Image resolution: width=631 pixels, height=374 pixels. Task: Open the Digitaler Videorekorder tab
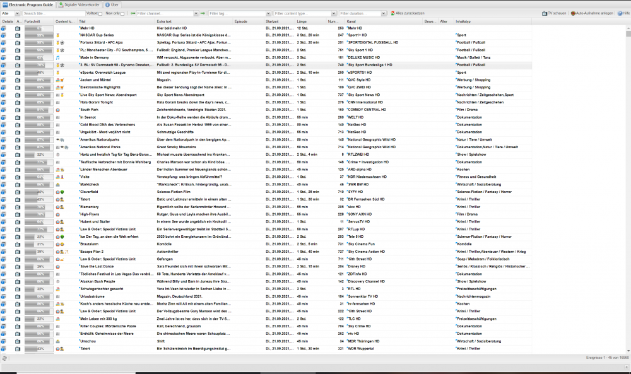[80, 5]
